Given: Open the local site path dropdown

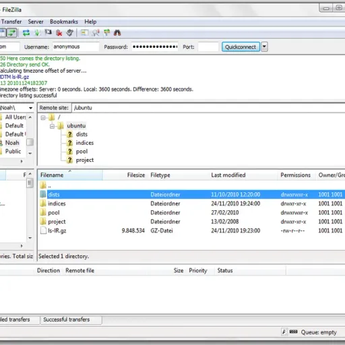Looking at the screenshot, I should 30,108.
